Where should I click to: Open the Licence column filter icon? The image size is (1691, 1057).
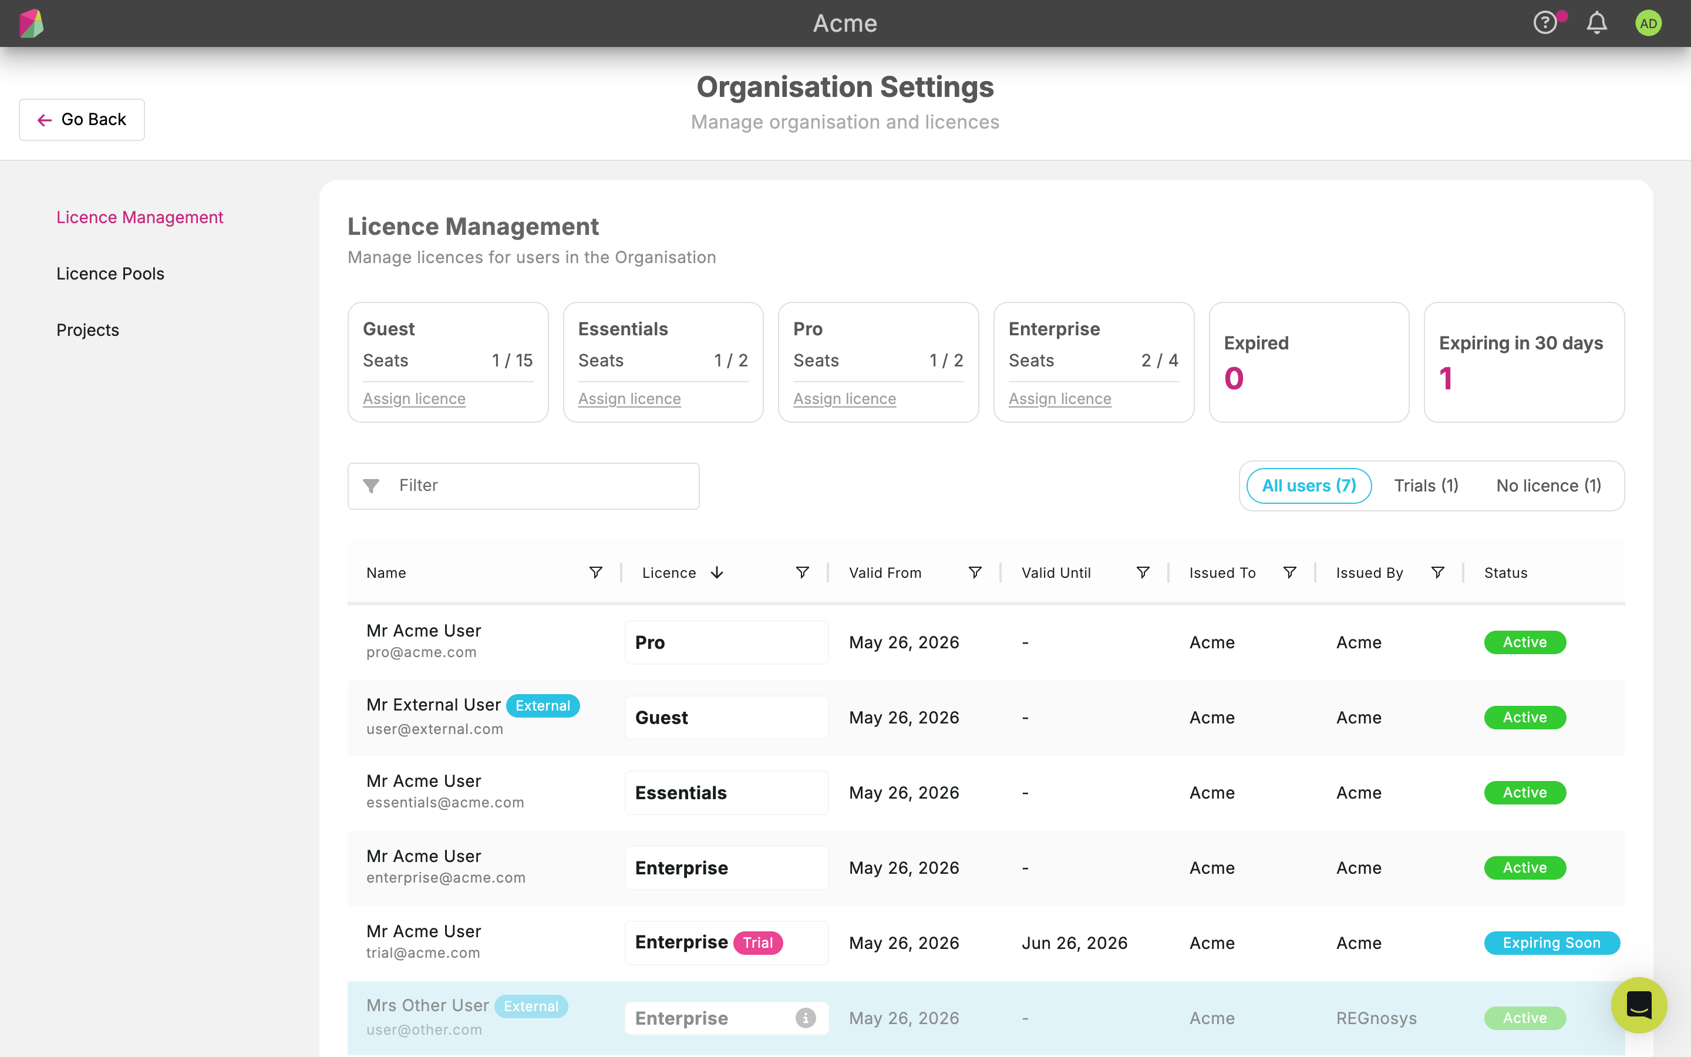[802, 573]
